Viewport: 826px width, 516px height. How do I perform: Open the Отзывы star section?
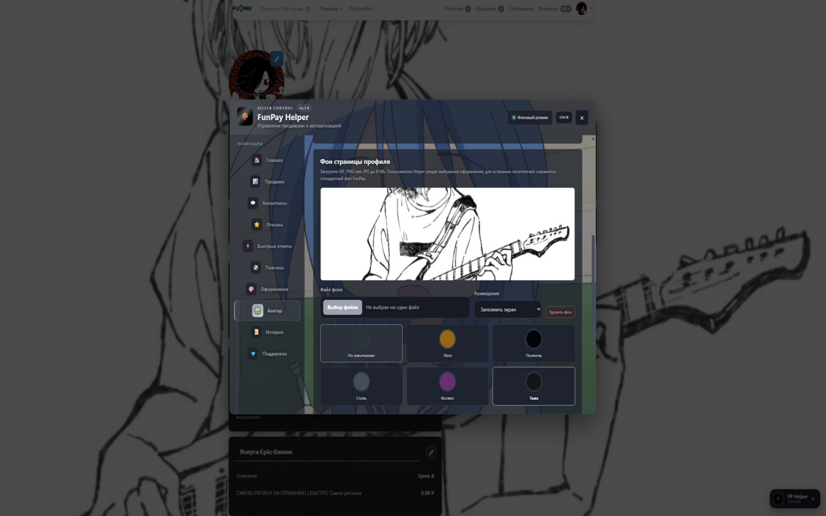pyautogui.click(x=267, y=224)
